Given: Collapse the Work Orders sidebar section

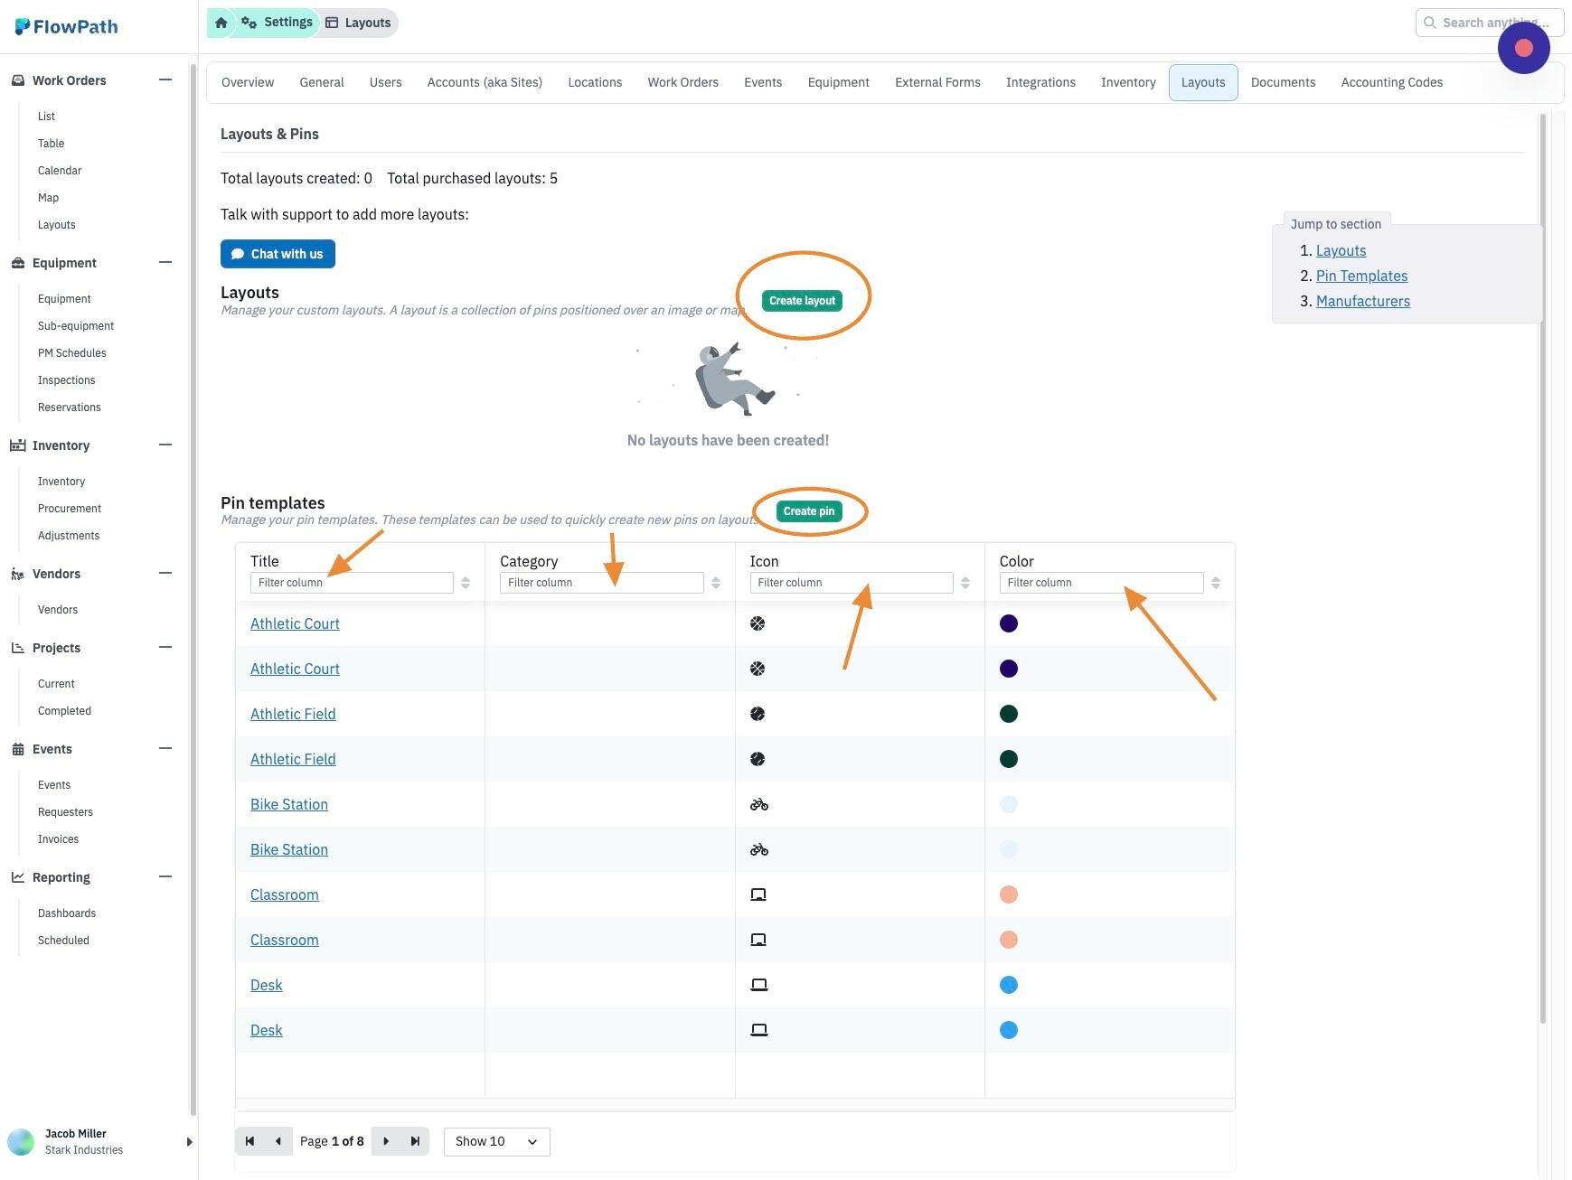Looking at the screenshot, I should pyautogui.click(x=165, y=80).
